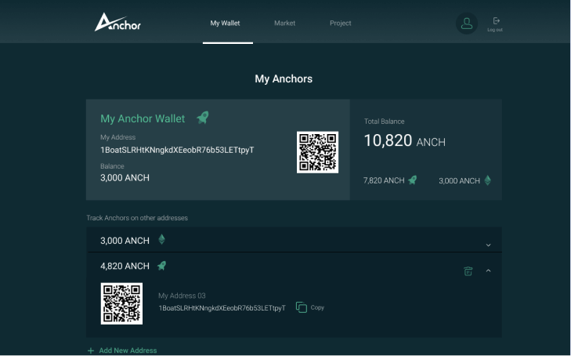
Task: Click the copy icon for My Address 03
Action: (x=301, y=307)
